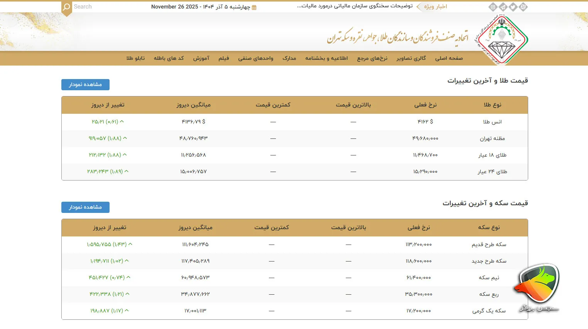Click the green up arrow beside انس طلا change
Viewport: 588px width, 329px height.
tap(122, 121)
